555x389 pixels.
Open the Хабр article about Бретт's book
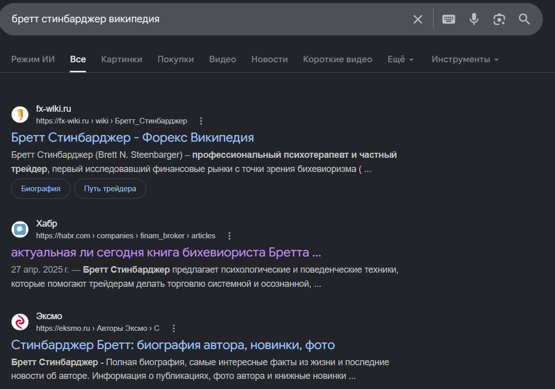pos(166,252)
